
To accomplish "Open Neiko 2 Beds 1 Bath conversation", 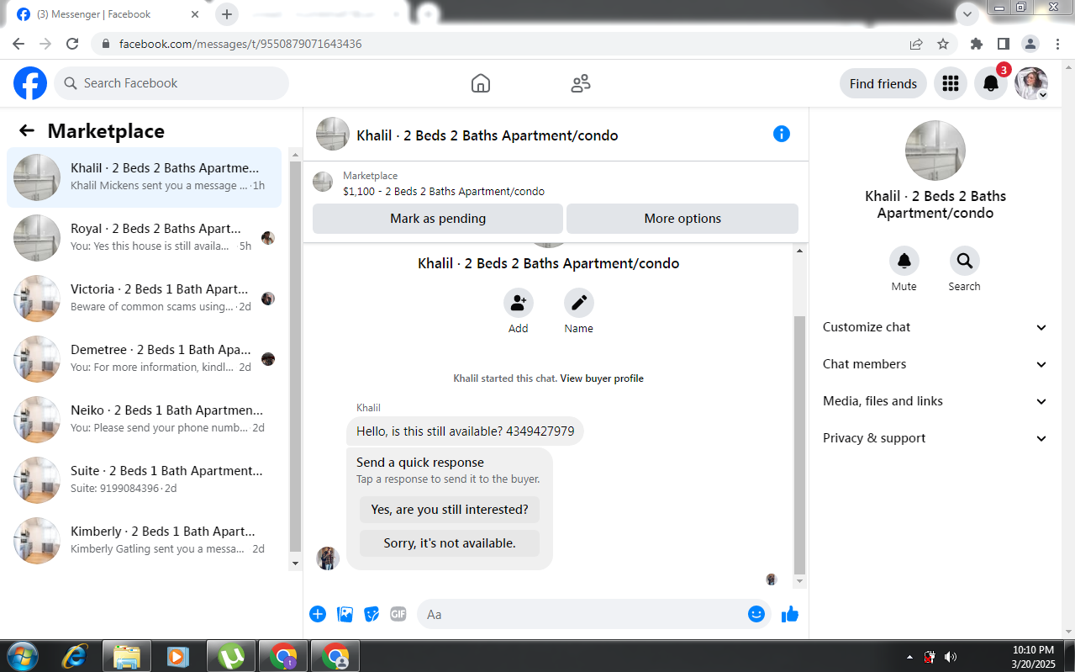I will pyautogui.click(x=145, y=420).
